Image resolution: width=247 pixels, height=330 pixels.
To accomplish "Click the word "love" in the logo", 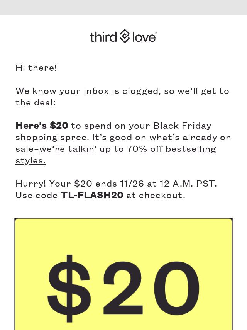I will [143, 37].
